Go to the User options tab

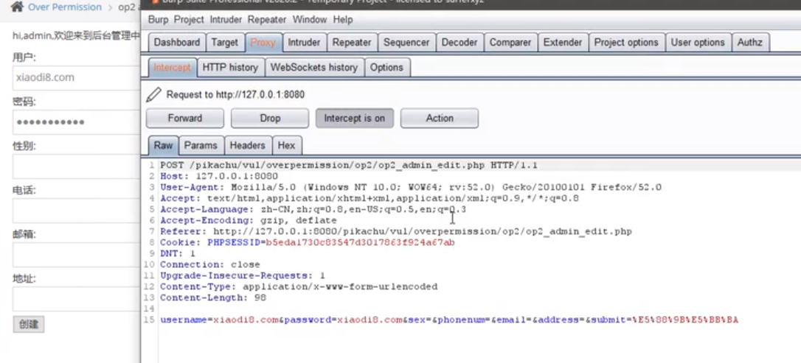pyautogui.click(x=698, y=42)
